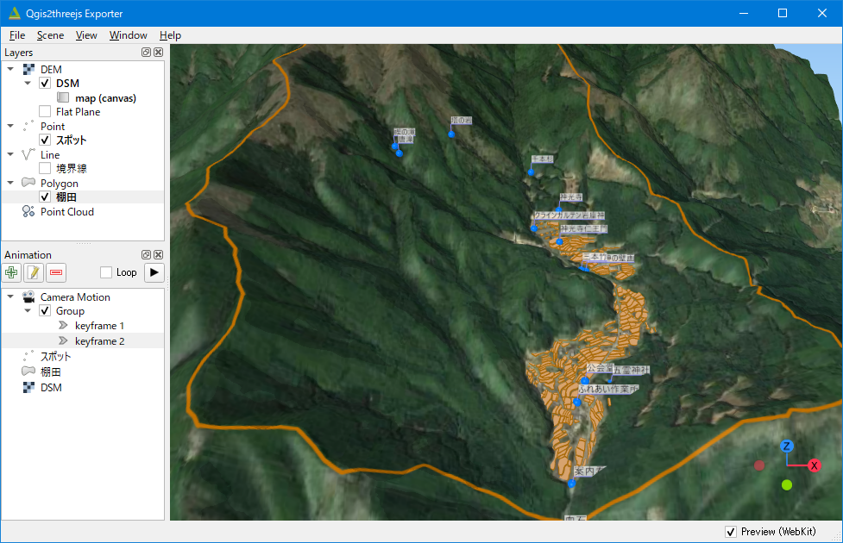Play the animation
The width and height of the screenshot is (843, 543).
[154, 272]
